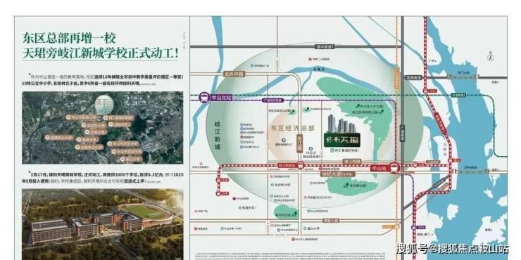
Task: Click the 东区总部再增一校 headline text
Action: [69, 38]
